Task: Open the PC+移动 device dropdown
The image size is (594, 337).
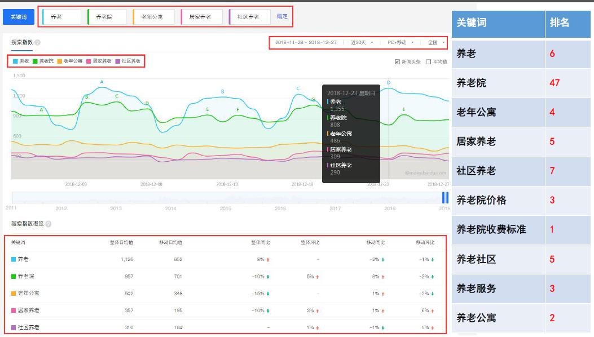Action: [x=400, y=42]
